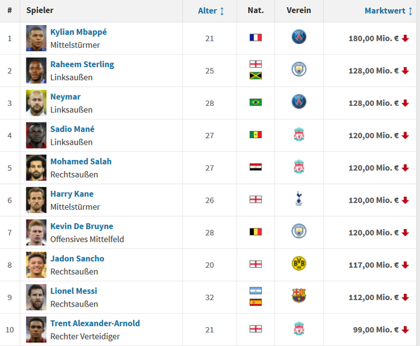Click the Borussia Dortmund logo for Jadon Sancho
Image resolution: width=420 pixels, height=346 pixels.
coord(299,264)
